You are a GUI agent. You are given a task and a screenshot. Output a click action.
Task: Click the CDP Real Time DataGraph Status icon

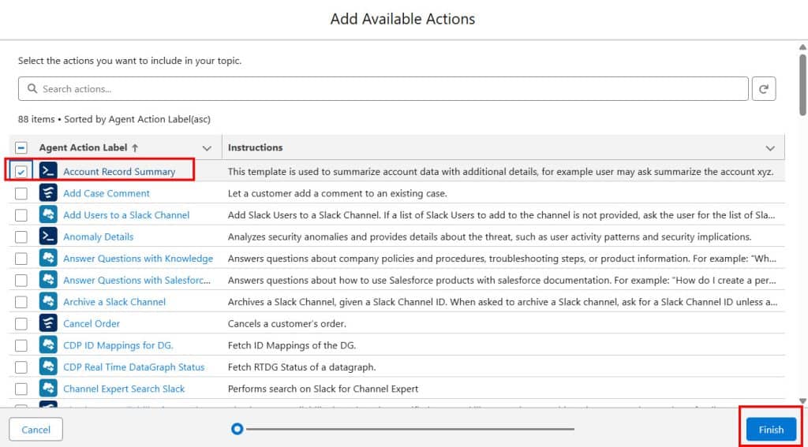click(x=48, y=367)
